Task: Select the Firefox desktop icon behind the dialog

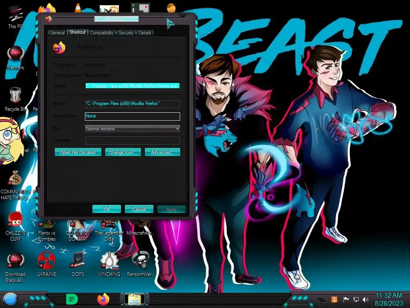Action: pos(47,8)
